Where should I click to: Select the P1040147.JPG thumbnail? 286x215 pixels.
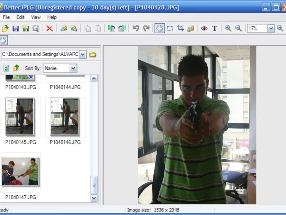(x=20, y=171)
